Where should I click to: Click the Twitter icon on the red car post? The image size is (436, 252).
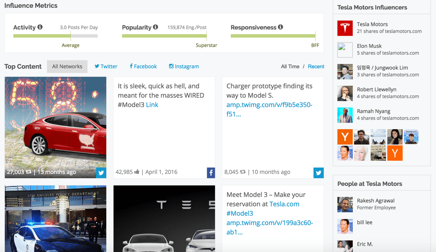tap(101, 173)
